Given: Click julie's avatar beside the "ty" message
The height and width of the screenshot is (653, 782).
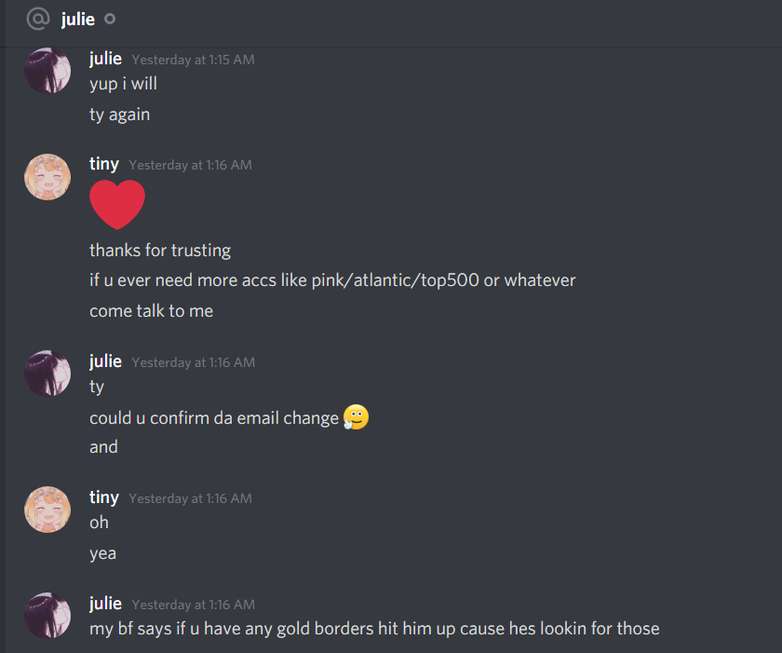Looking at the screenshot, I should pos(47,374).
